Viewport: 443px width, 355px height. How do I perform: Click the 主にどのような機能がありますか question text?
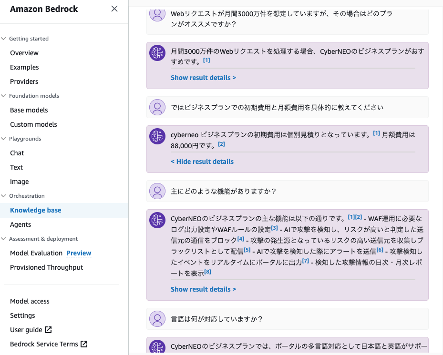coord(223,192)
